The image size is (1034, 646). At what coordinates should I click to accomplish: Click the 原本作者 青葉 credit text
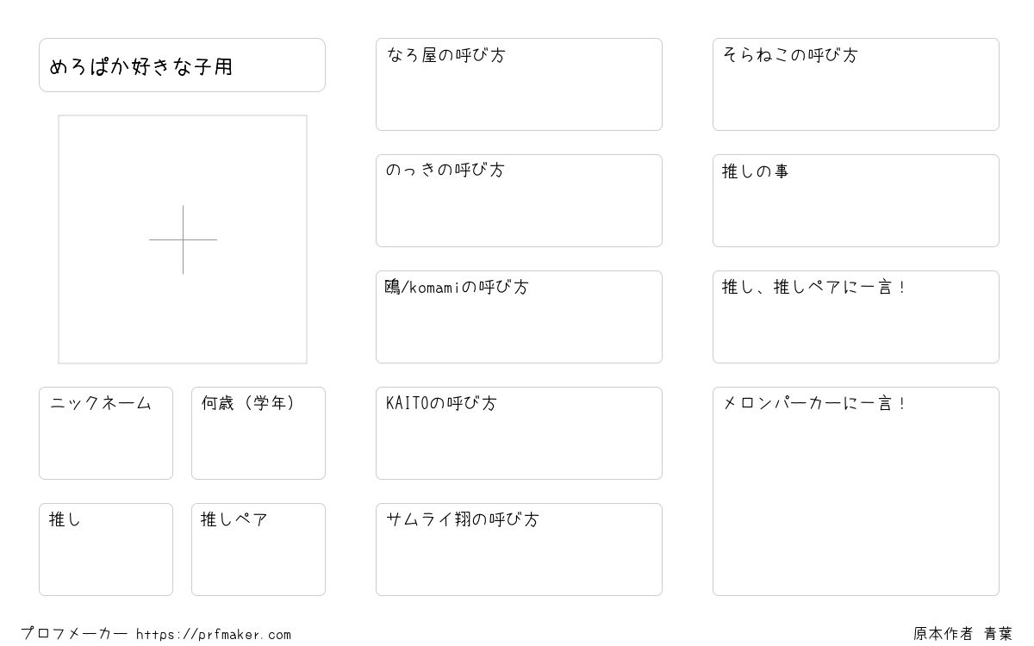(x=962, y=634)
